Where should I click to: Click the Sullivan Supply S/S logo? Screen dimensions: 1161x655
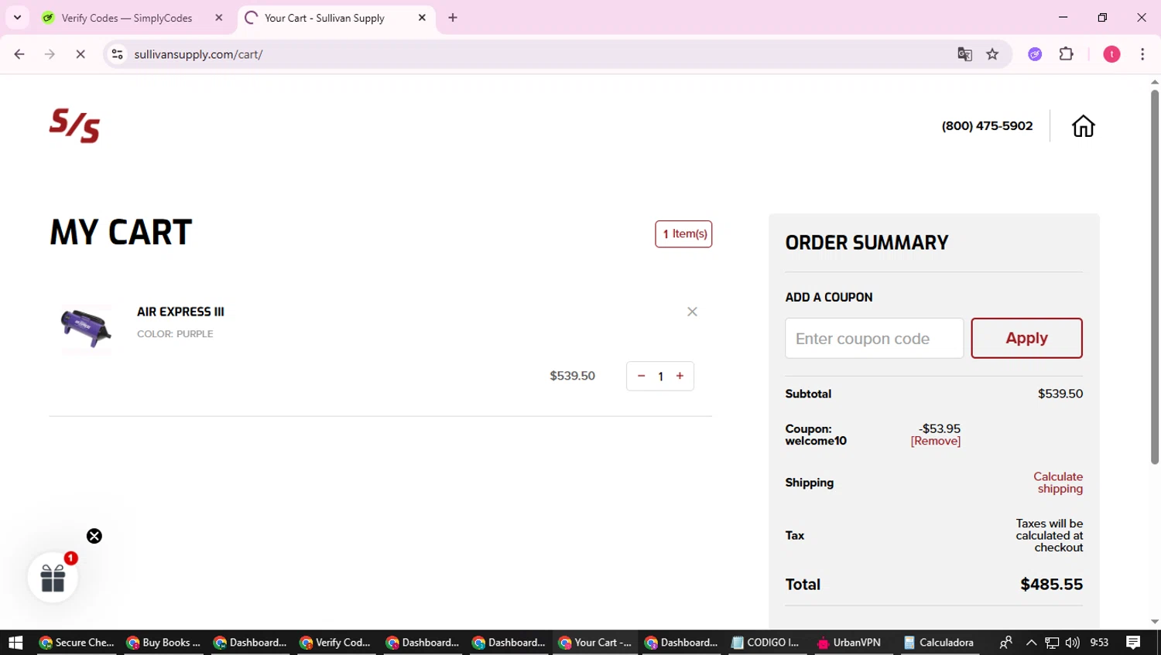74,125
